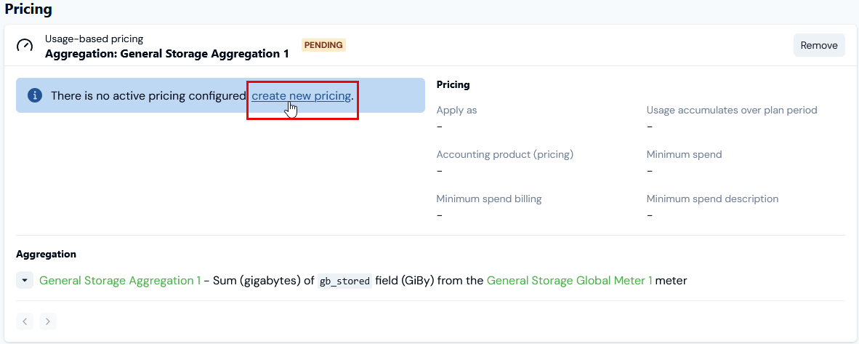The image size is (859, 344).
Task: Click the no active pricing banner text
Action: click(x=148, y=95)
